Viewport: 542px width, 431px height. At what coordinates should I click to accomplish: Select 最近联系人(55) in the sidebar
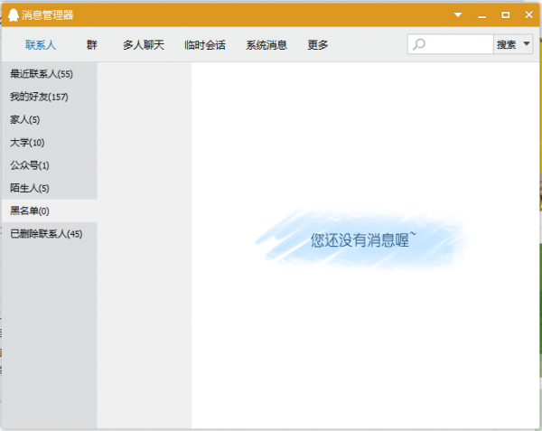[x=41, y=74]
